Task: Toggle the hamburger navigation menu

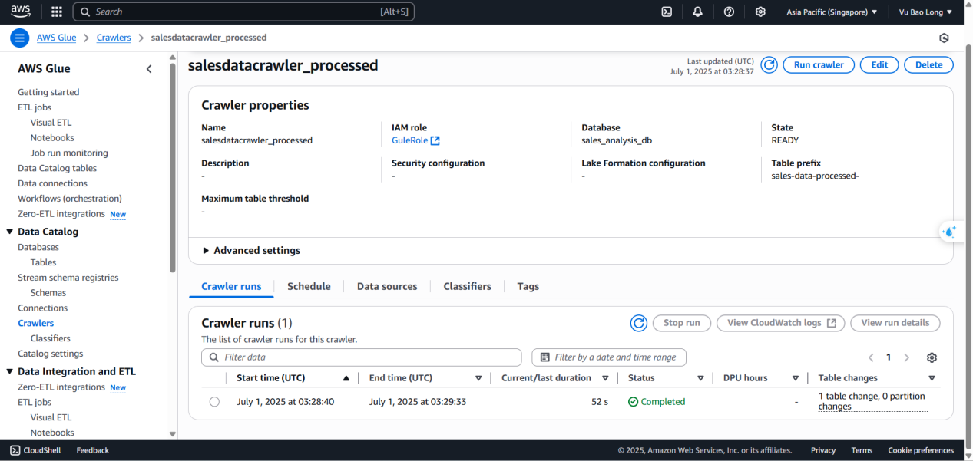Action: pos(21,38)
